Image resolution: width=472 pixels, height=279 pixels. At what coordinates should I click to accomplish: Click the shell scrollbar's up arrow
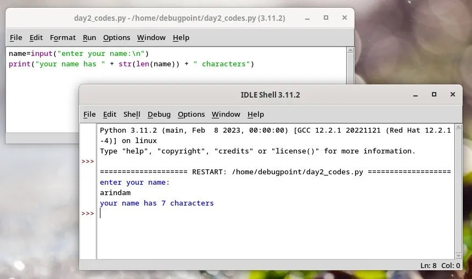458,127
